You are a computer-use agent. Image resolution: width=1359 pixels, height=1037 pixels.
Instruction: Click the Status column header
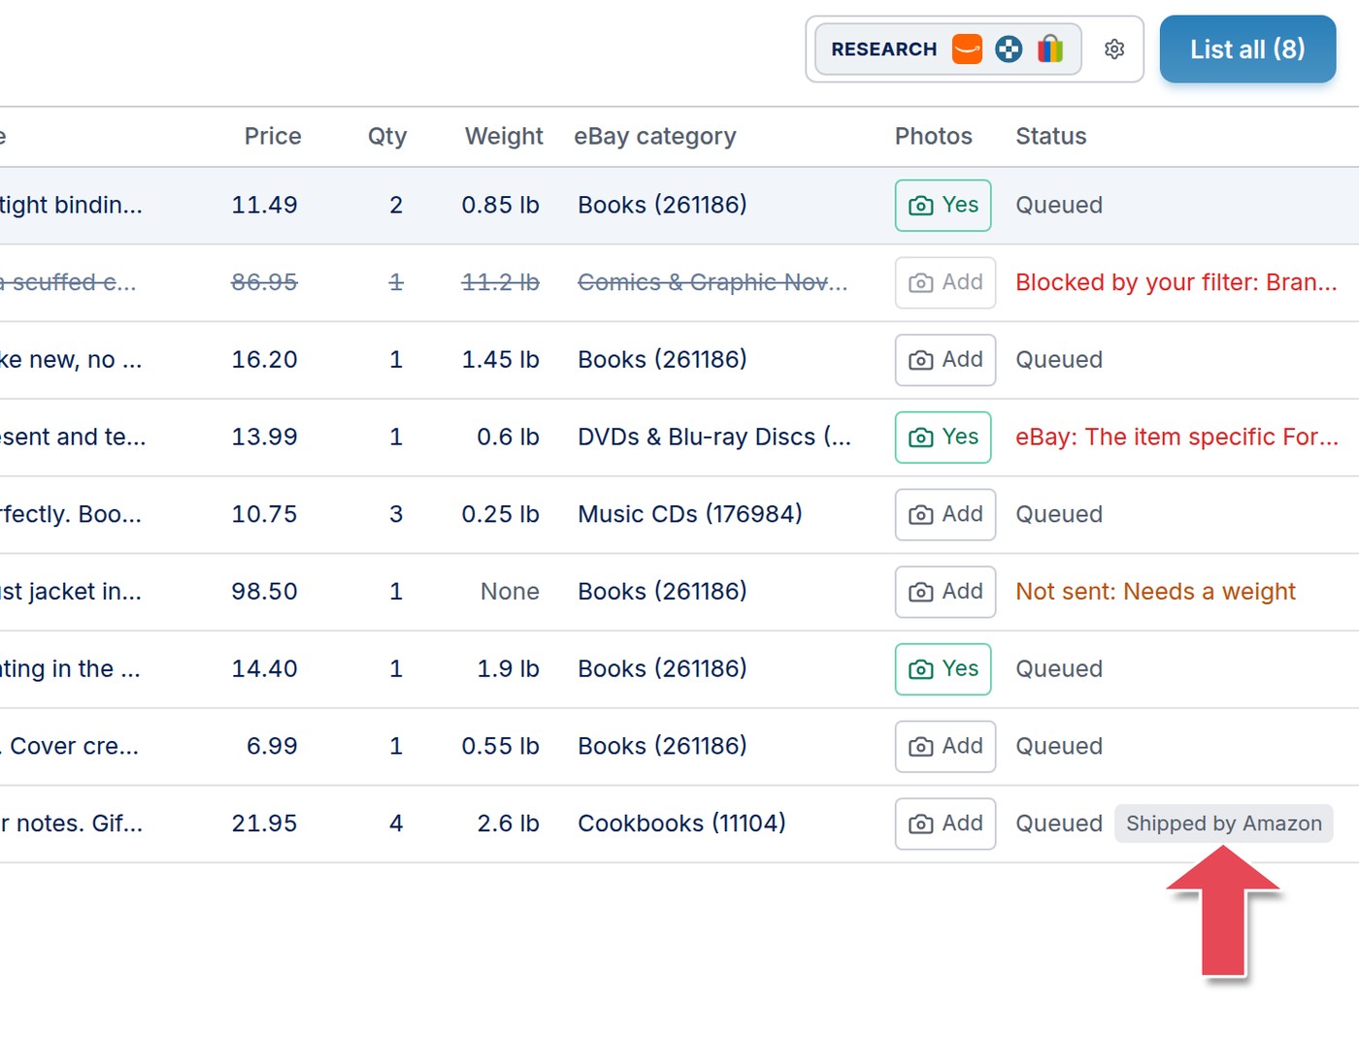pyautogui.click(x=1051, y=136)
